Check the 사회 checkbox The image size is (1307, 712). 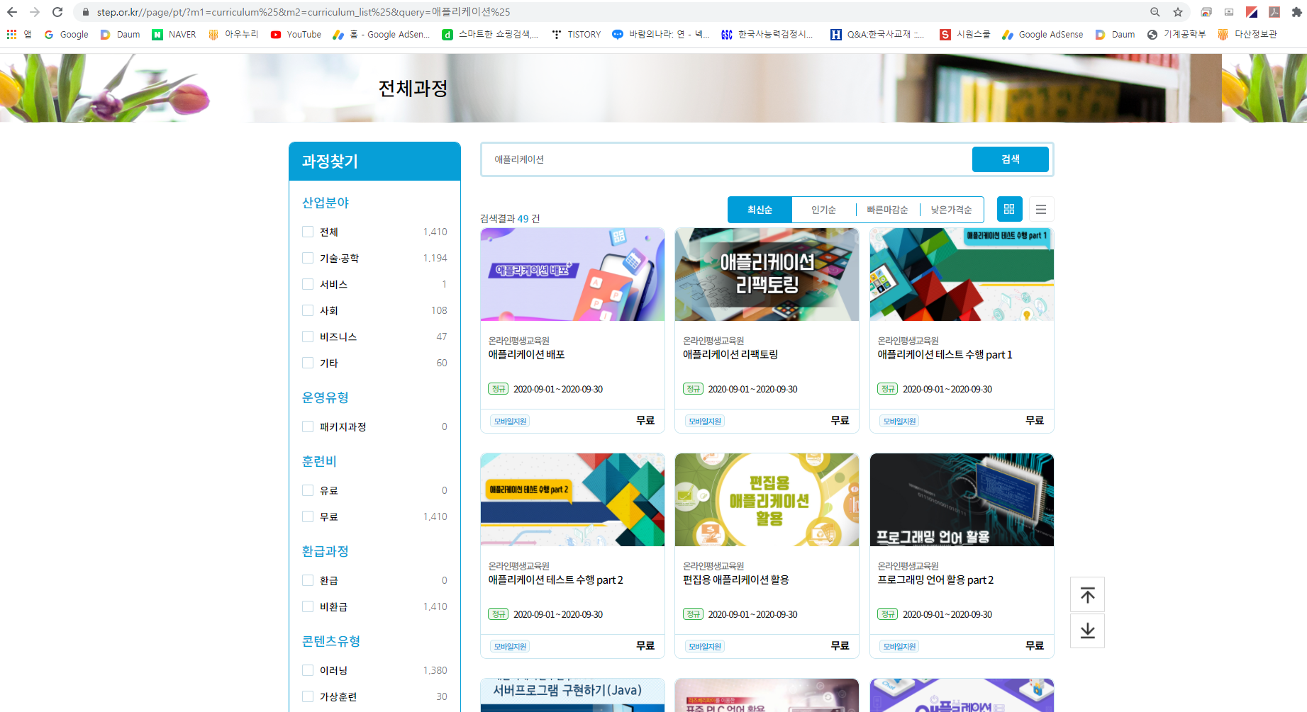pos(308,310)
